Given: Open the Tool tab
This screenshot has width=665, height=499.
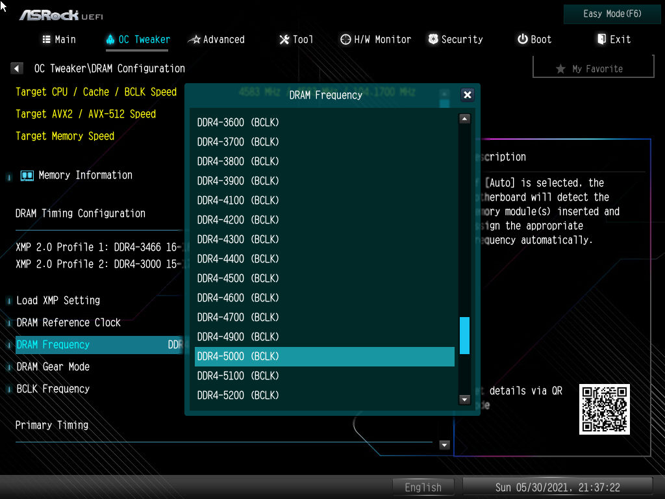Looking at the screenshot, I should click(296, 40).
